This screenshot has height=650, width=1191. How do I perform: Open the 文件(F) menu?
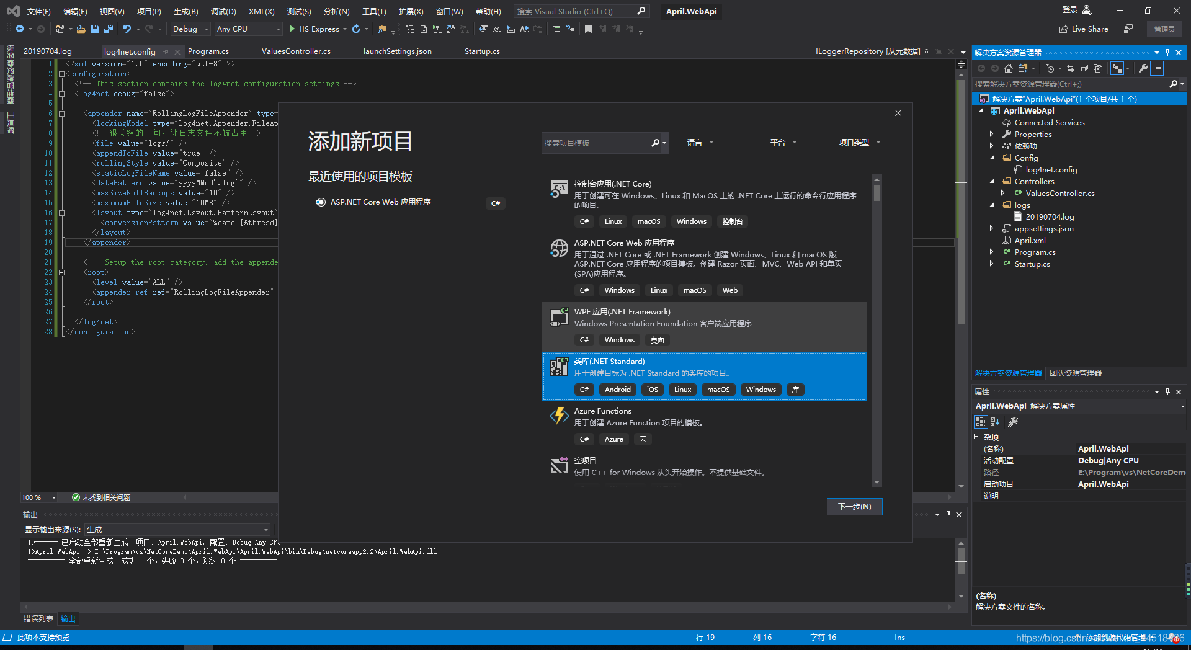click(38, 11)
